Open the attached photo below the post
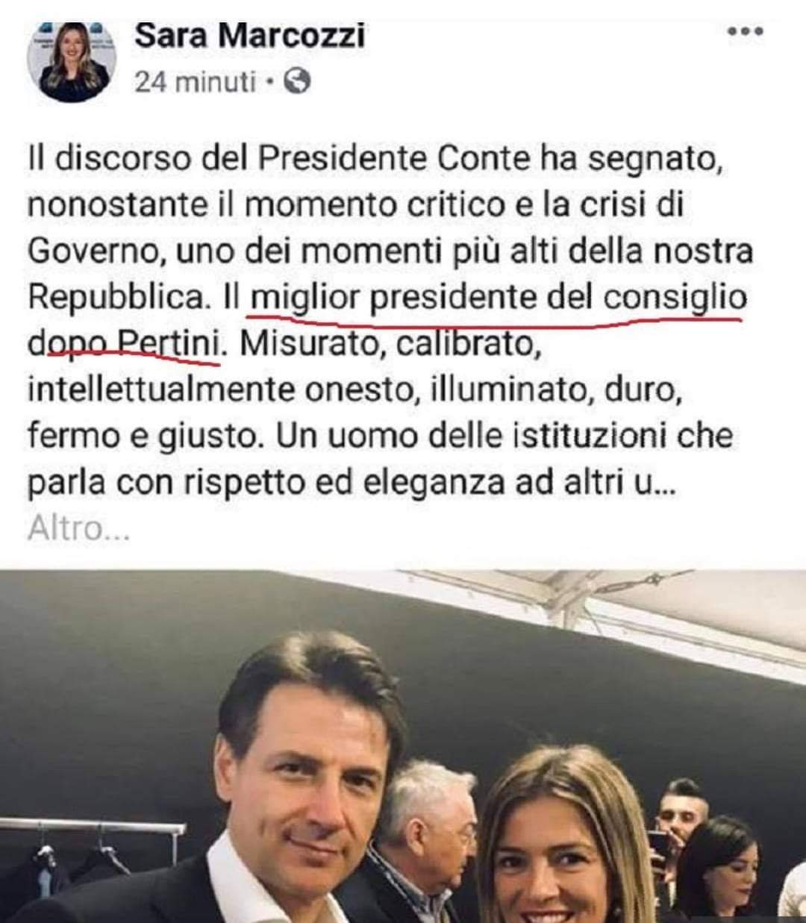Viewport: 806px width, 923px height. point(403,746)
